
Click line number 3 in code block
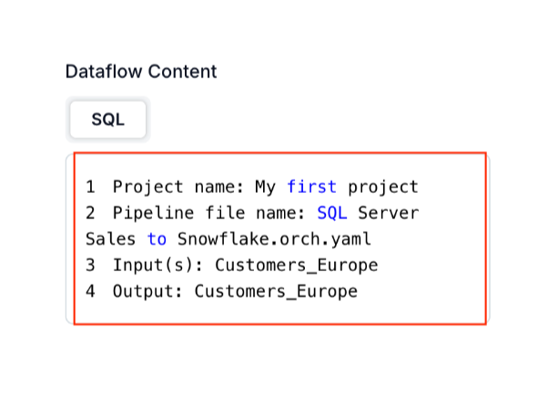pyautogui.click(x=90, y=266)
